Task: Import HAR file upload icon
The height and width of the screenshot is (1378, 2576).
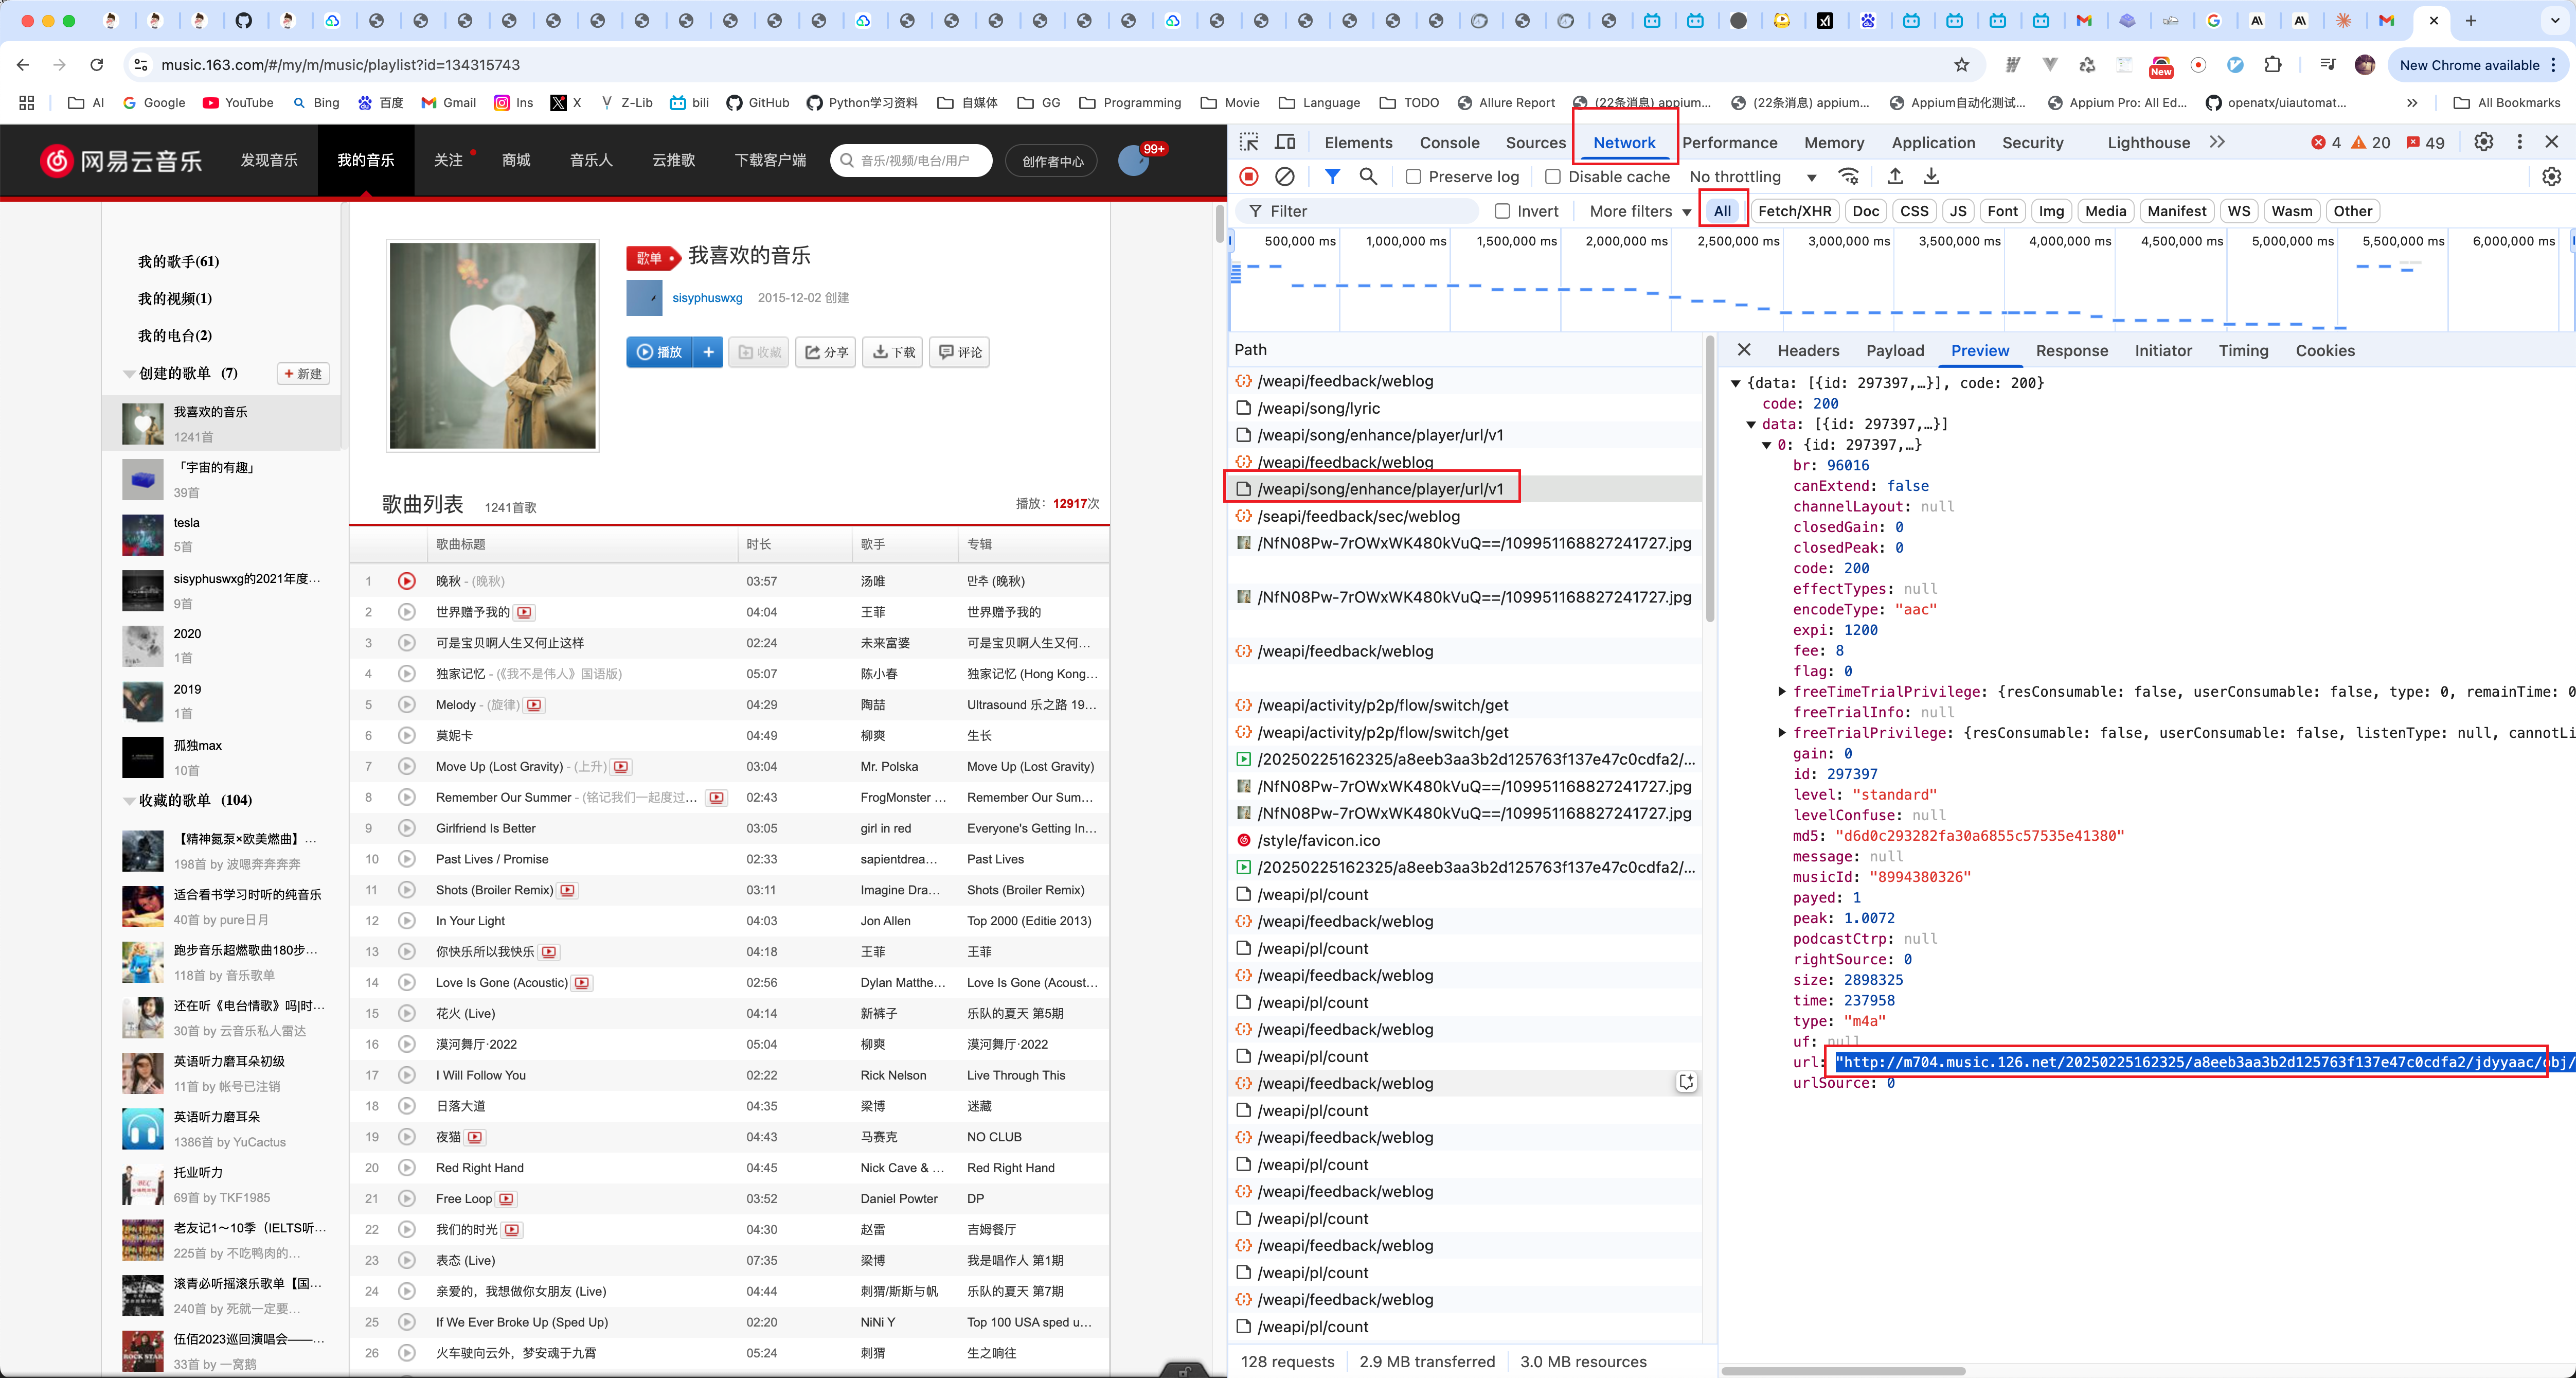Action: (x=1895, y=177)
